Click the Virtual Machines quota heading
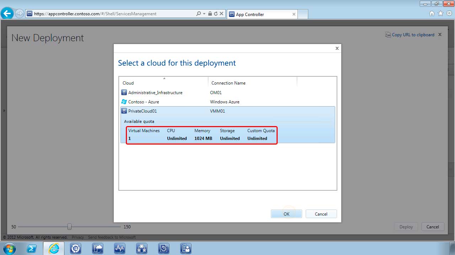This screenshot has height=255, width=455. [144, 131]
